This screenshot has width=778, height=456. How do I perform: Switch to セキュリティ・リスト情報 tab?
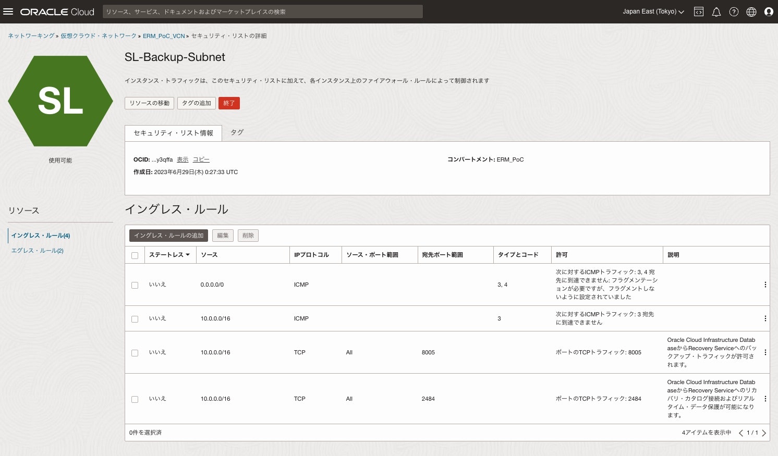pos(173,133)
